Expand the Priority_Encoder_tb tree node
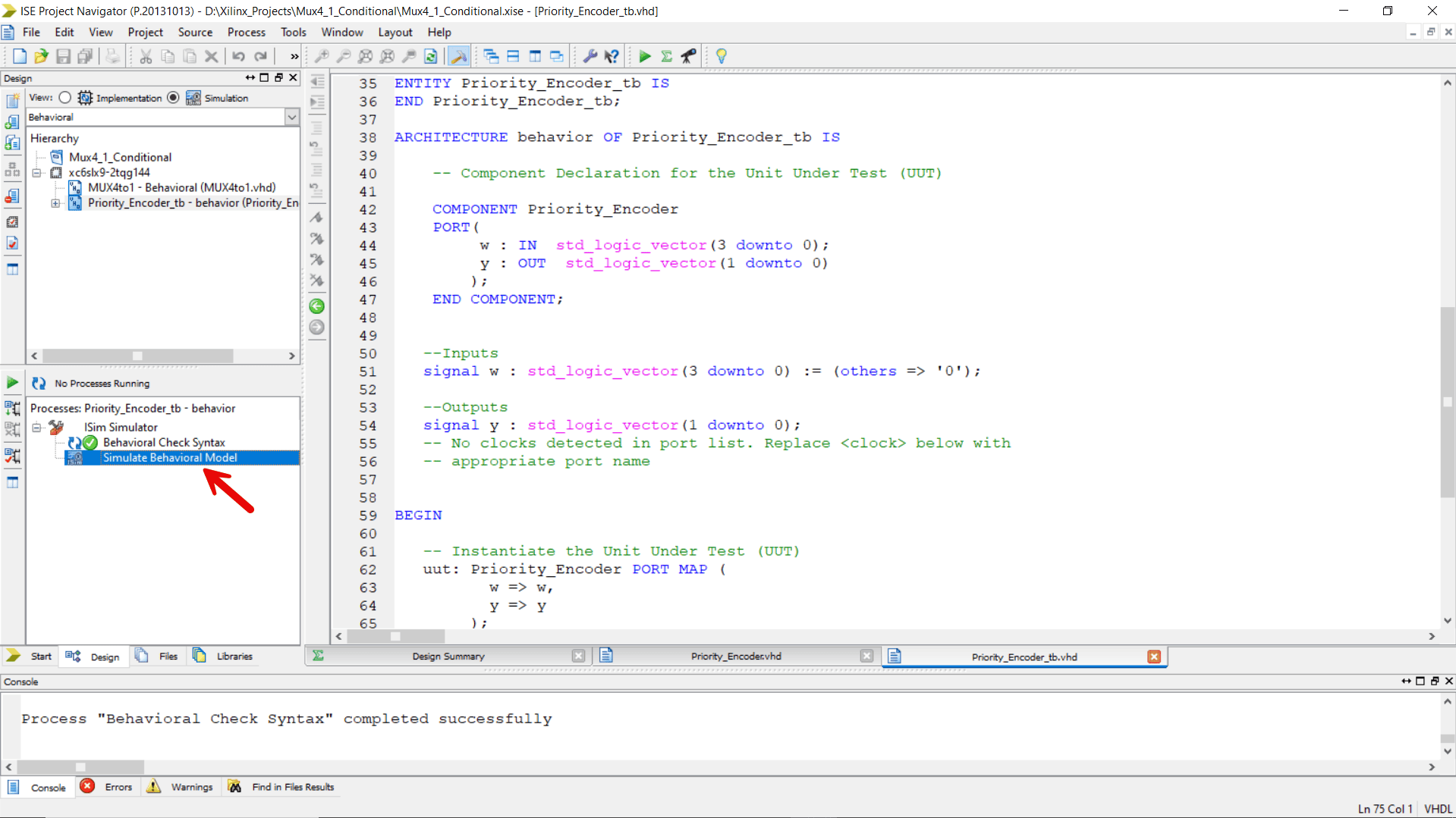 (x=54, y=203)
